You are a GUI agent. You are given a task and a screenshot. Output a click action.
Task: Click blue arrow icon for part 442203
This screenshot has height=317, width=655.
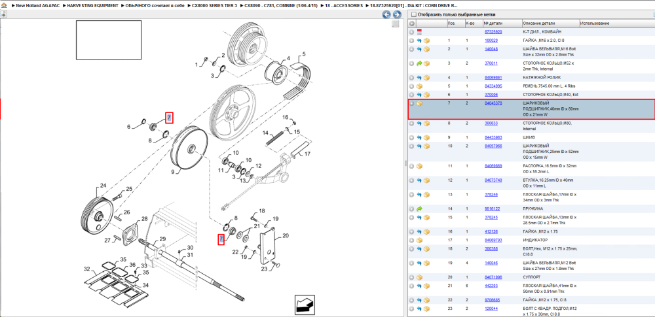pyautogui.click(x=419, y=286)
